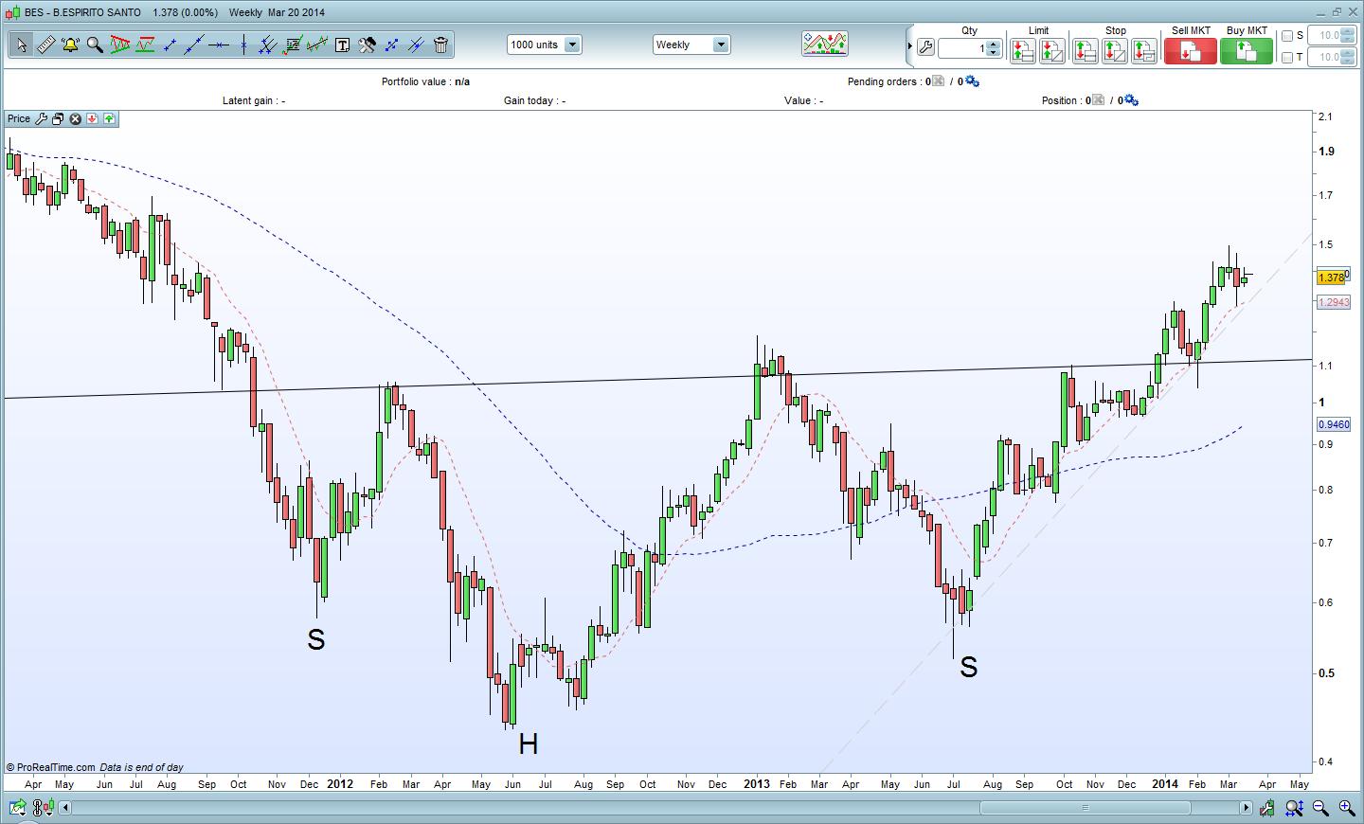
Task: Cancel pending orders with the X icon
Action: pyautogui.click(x=939, y=81)
